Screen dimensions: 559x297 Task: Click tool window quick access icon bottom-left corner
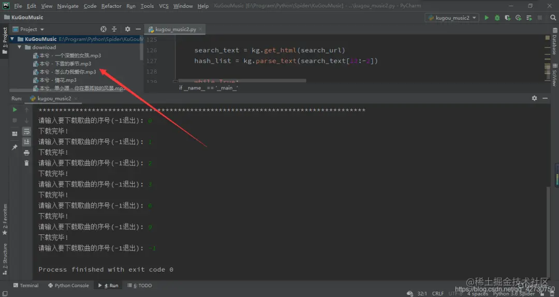tap(5, 293)
